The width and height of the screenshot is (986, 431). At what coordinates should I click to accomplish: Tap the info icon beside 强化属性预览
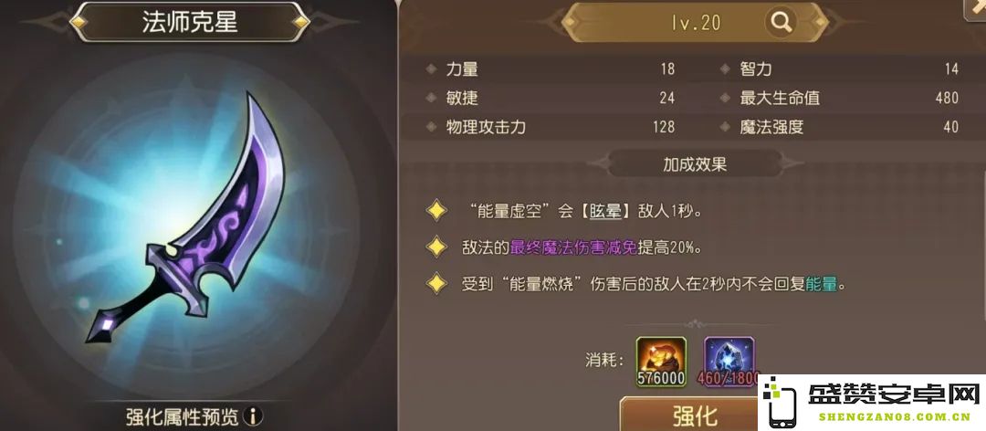pos(254,415)
